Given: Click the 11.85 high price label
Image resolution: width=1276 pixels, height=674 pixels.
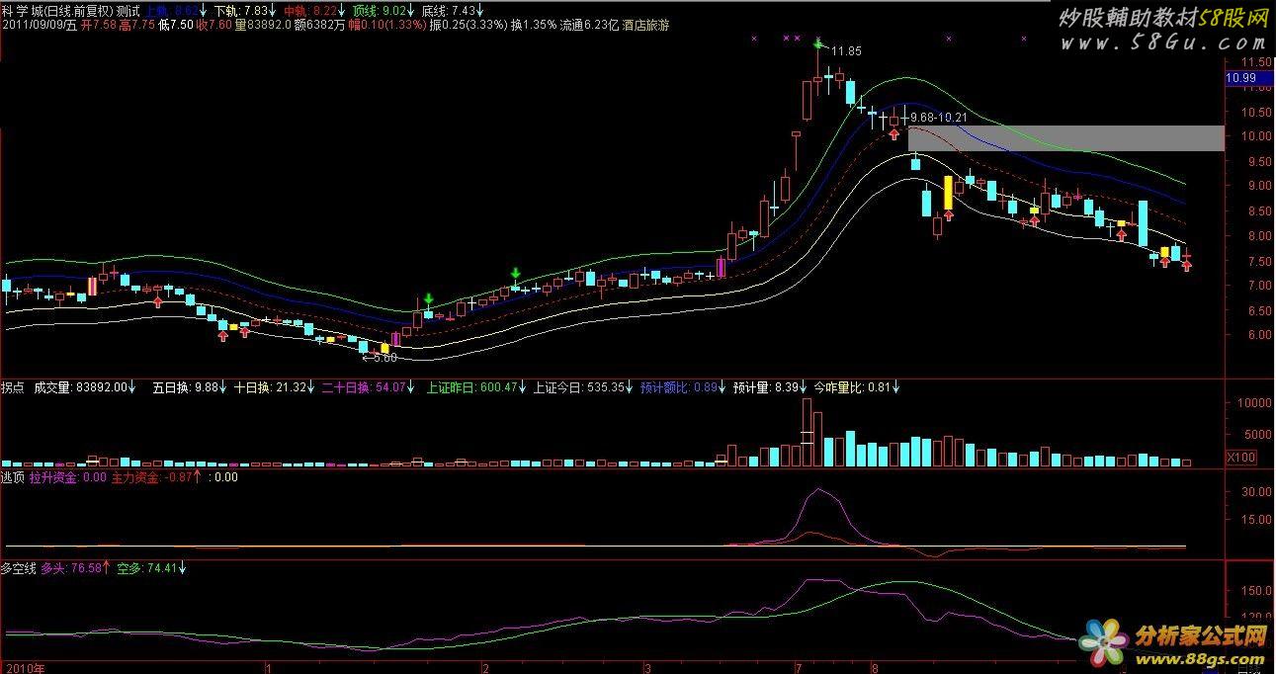Looking at the screenshot, I should tap(845, 50).
